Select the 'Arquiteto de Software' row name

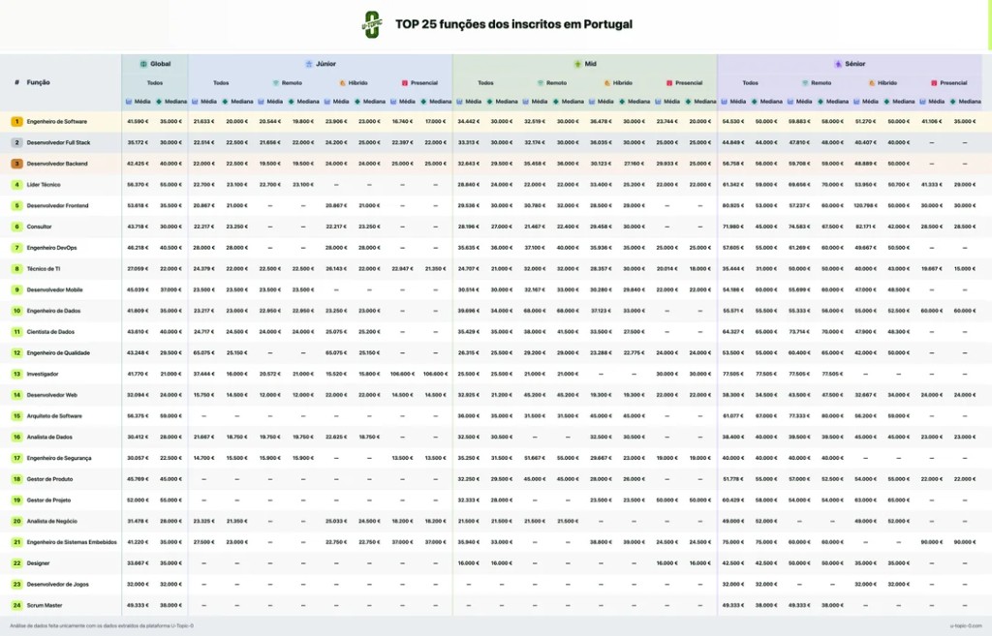[54, 416]
